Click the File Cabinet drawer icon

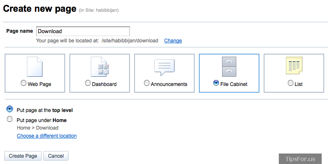(x=229, y=67)
